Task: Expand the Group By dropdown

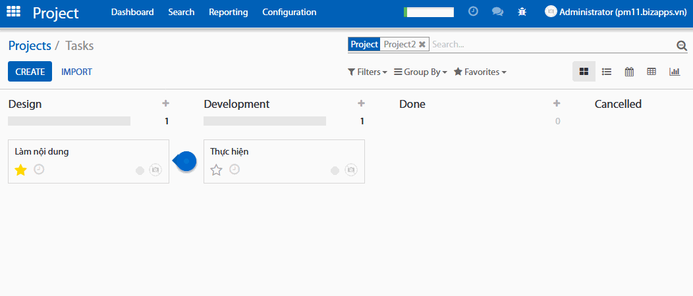Action: point(420,72)
